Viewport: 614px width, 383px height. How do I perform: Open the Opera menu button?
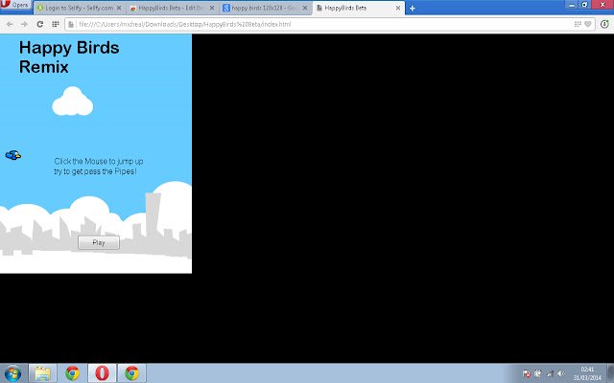pyautogui.click(x=15, y=5)
